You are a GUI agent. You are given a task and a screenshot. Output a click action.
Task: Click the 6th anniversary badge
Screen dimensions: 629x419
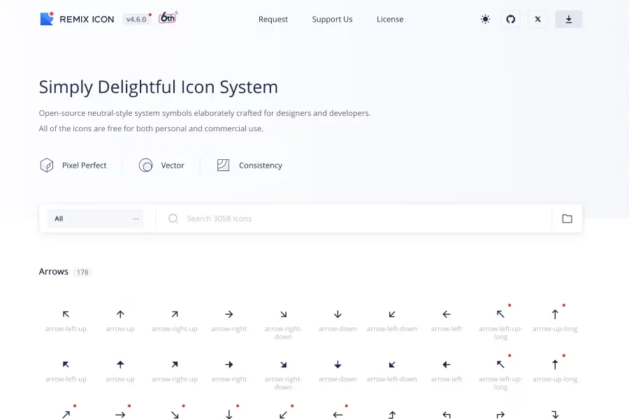click(168, 18)
